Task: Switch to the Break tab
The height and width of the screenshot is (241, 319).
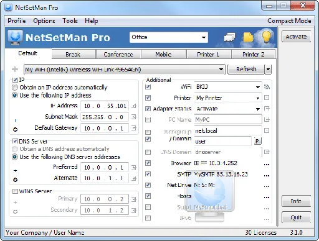Action: [x=73, y=54]
